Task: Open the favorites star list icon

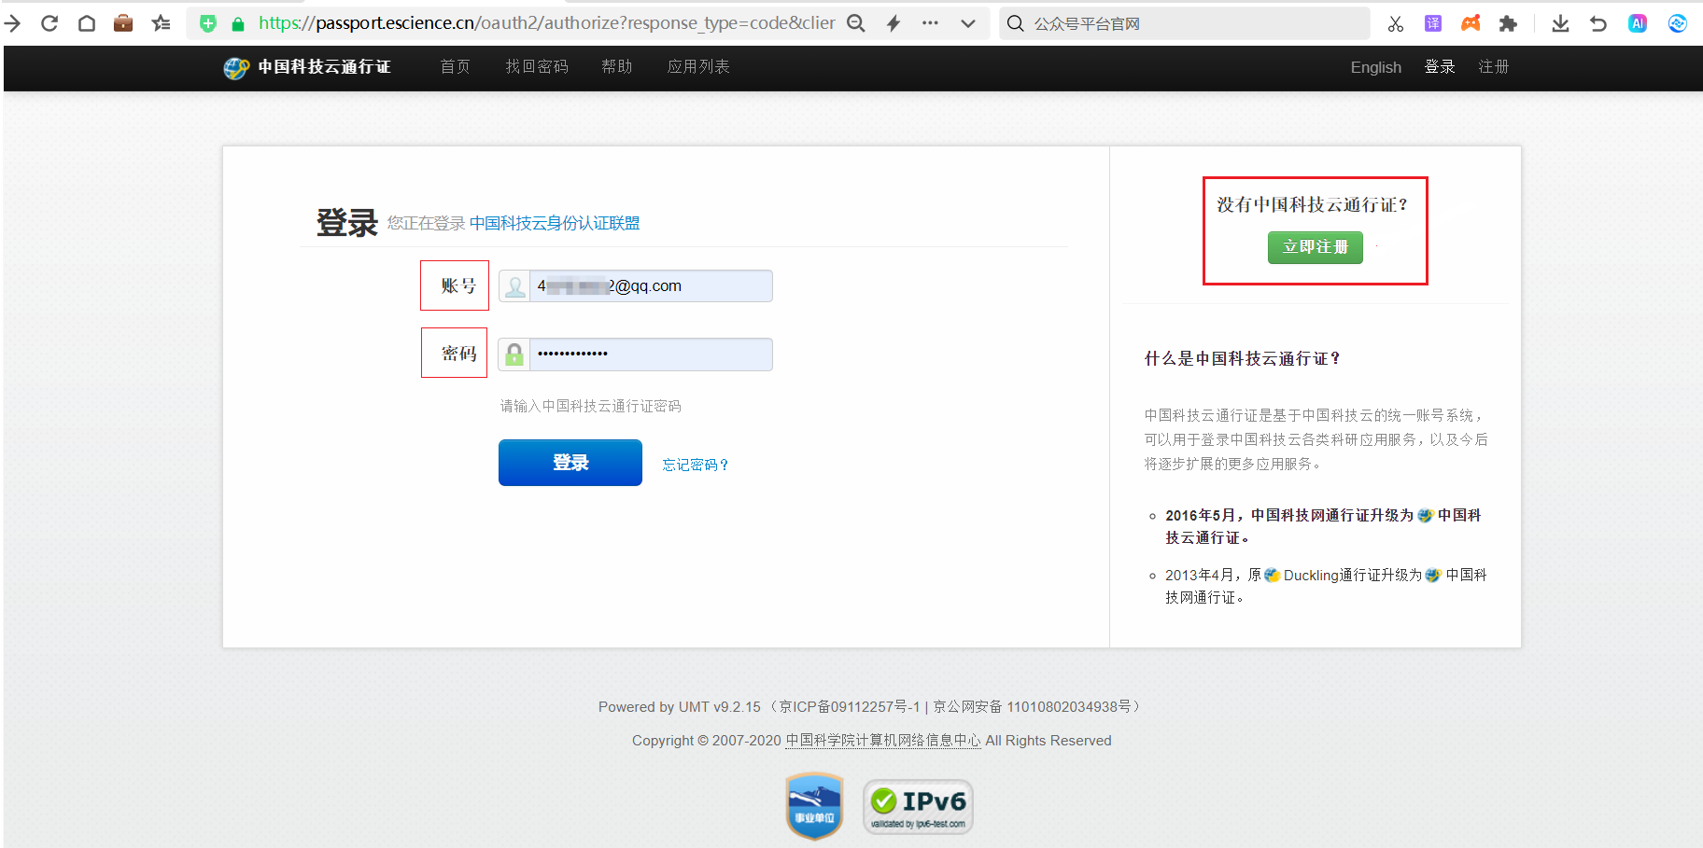Action: 161,23
